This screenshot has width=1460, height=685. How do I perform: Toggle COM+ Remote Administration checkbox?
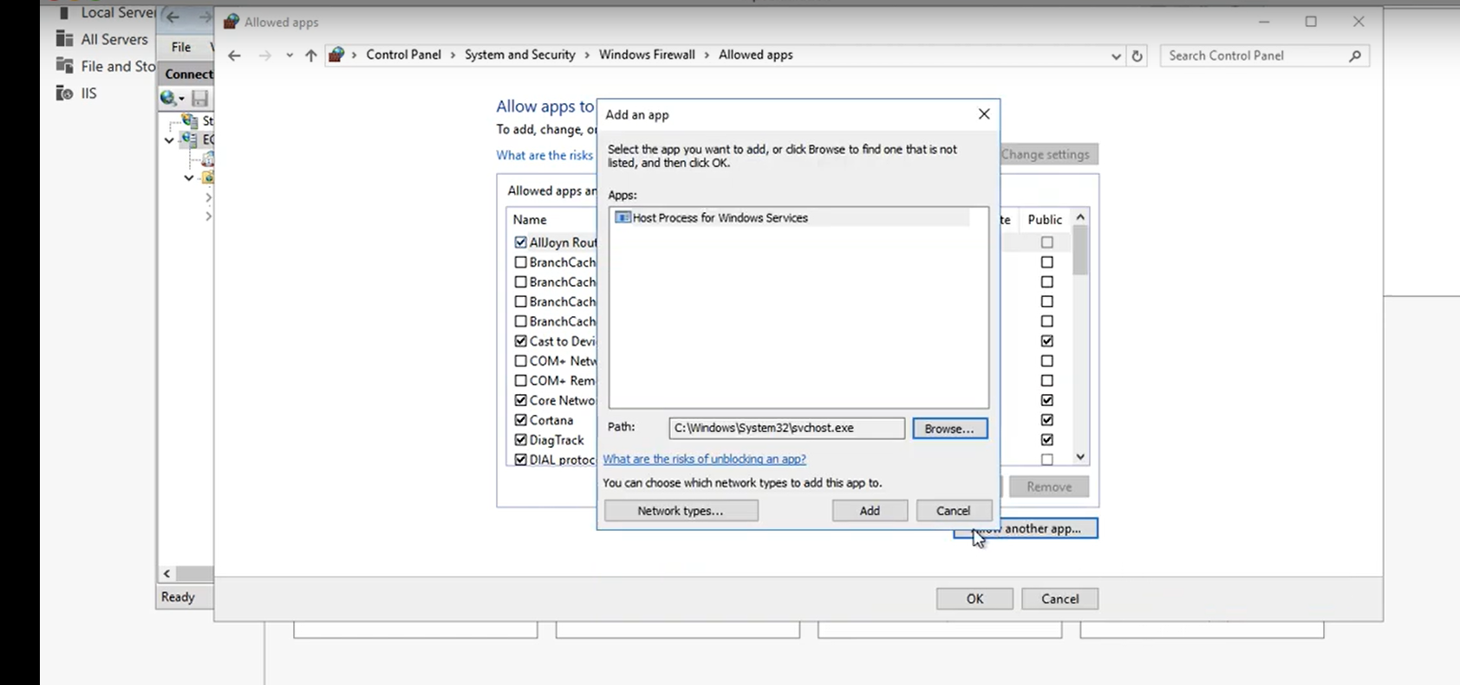(520, 380)
